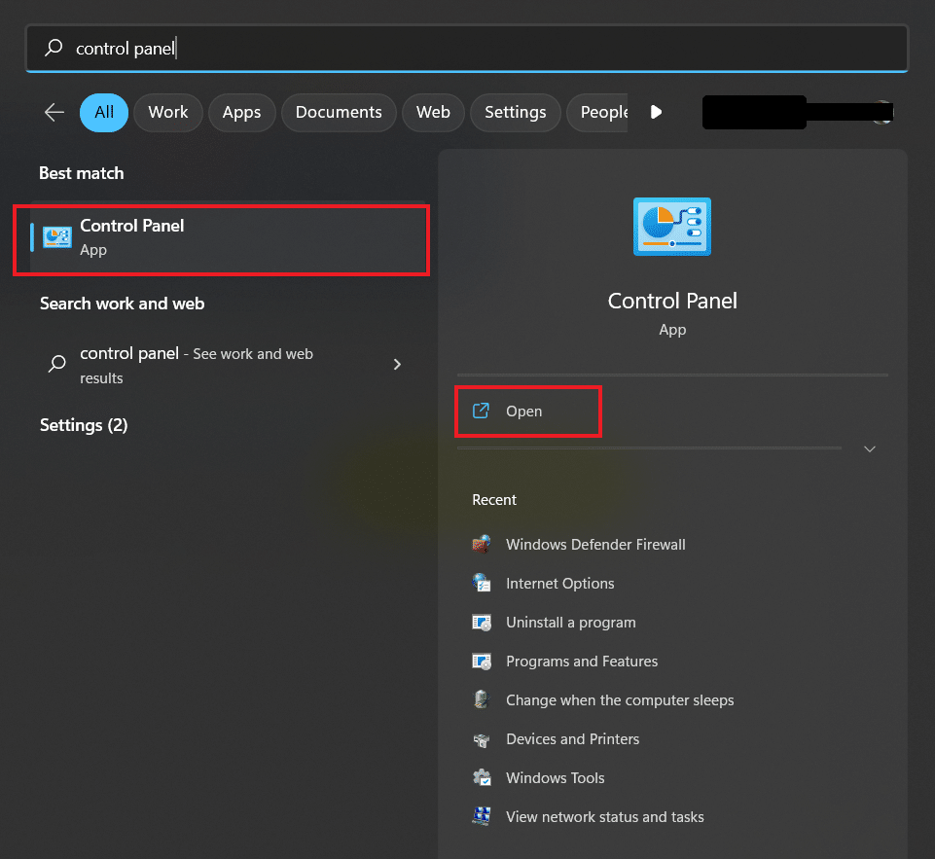Expand web results with the right chevron
Image resolution: width=935 pixels, height=859 pixels.
coord(397,364)
